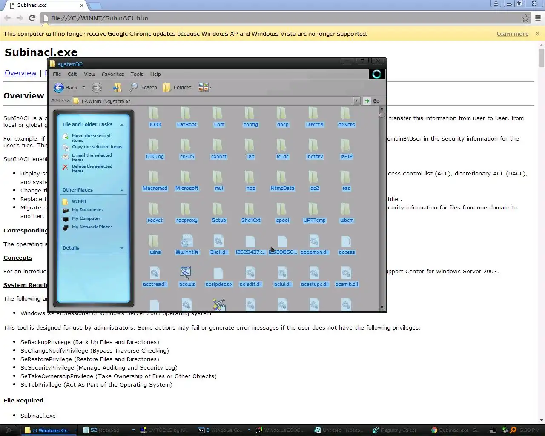
Task: Select the ShellExt folder icon
Action: [250, 209]
